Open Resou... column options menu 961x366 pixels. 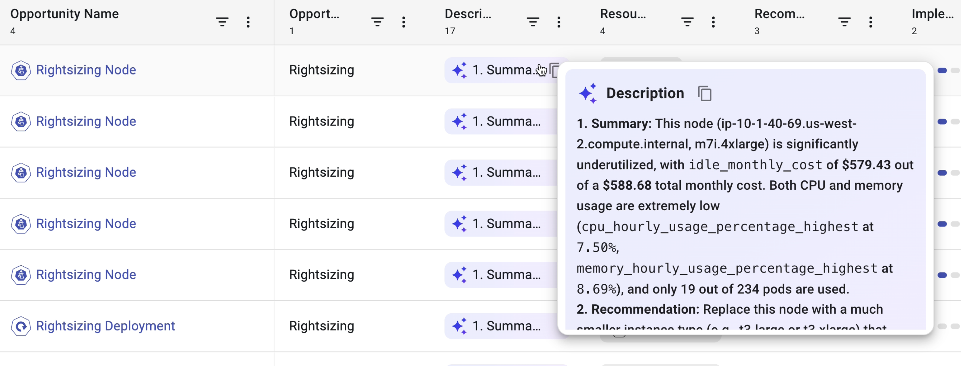click(x=713, y=22)
